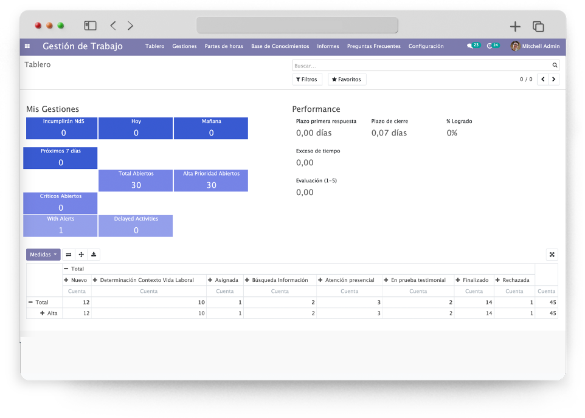Download the pivot table as spreadsheet
Screen dimensions: 585x418
point(94,255)
